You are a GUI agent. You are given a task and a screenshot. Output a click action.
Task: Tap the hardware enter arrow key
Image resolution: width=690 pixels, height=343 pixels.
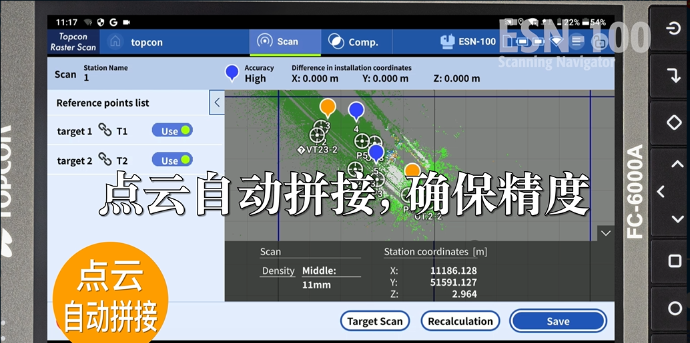[x=674, y=75]
